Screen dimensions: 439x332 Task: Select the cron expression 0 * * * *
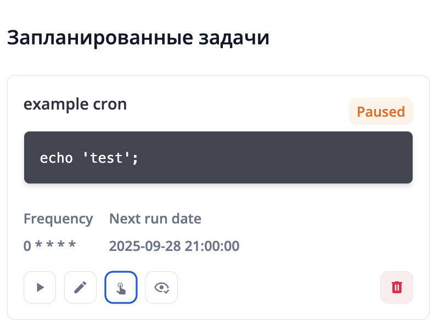(49, 245)
